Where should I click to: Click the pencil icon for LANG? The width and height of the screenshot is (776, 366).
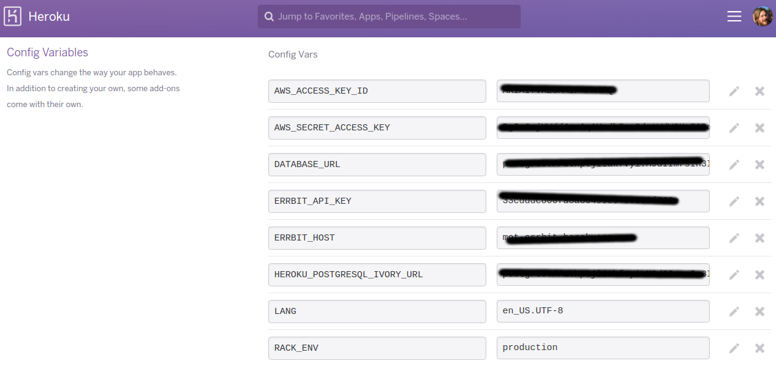(734, 312)
